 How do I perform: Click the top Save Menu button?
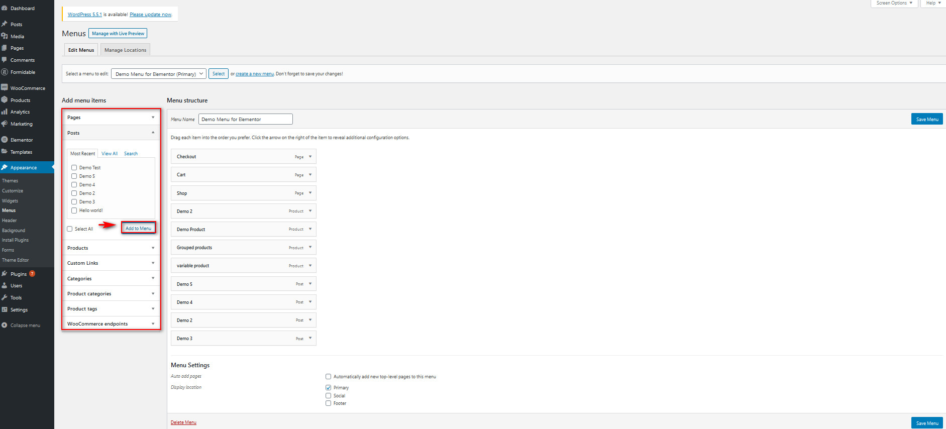tap(927, 119)
